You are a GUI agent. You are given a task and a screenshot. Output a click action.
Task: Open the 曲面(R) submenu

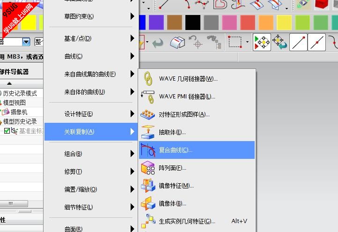[x=91, y=228]
